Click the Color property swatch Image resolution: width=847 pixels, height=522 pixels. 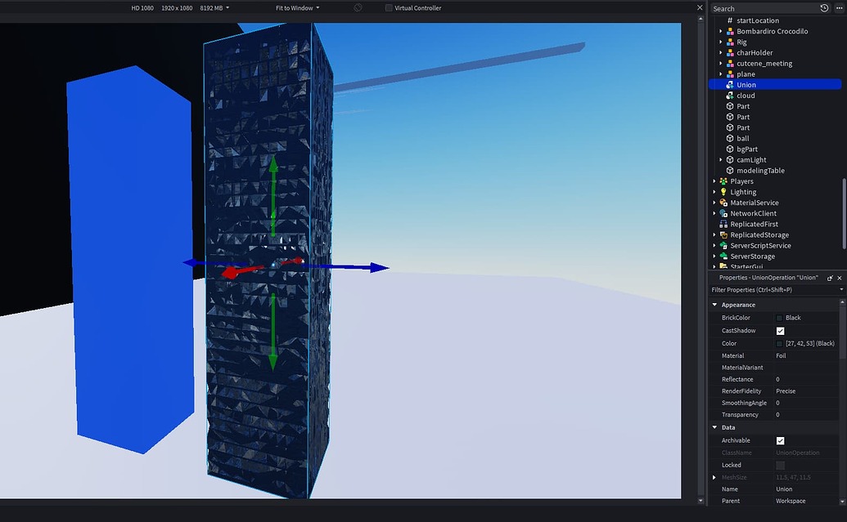point(779,343)
